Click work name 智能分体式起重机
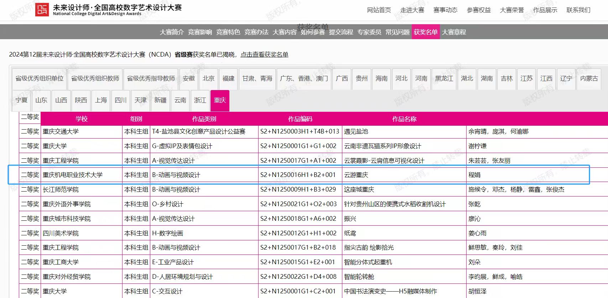 [x=368, y=262]
